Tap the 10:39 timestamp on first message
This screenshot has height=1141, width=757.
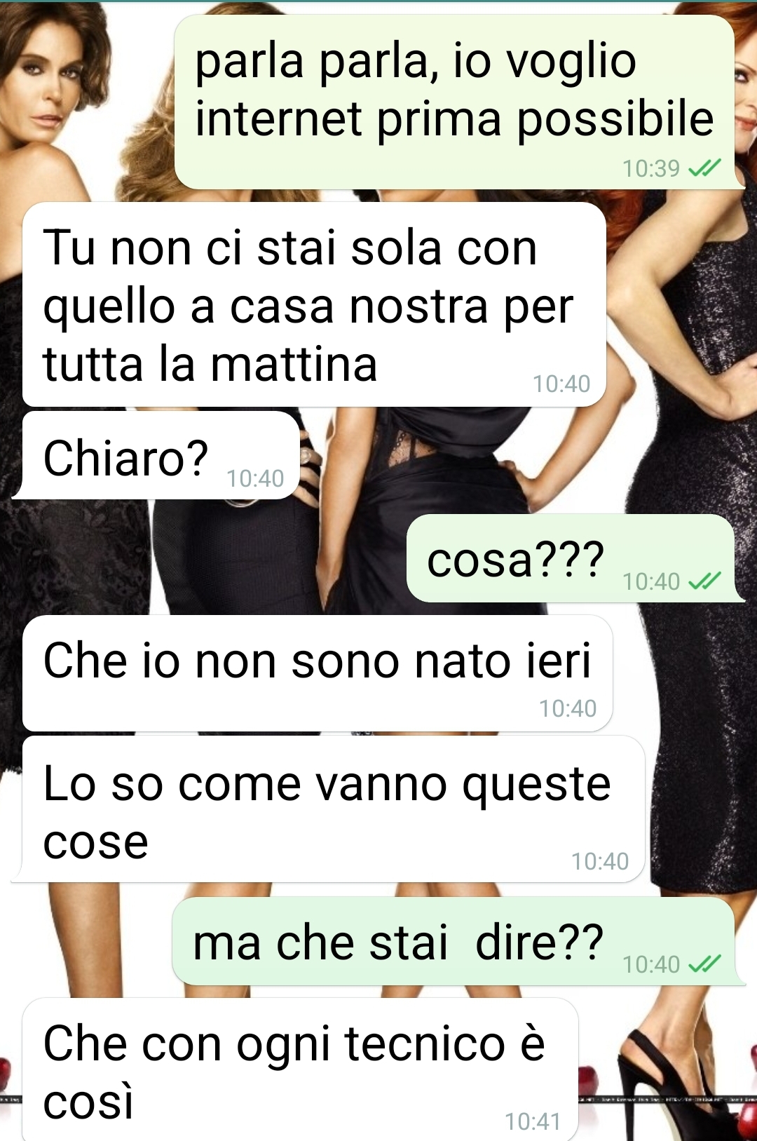point(651,168)
